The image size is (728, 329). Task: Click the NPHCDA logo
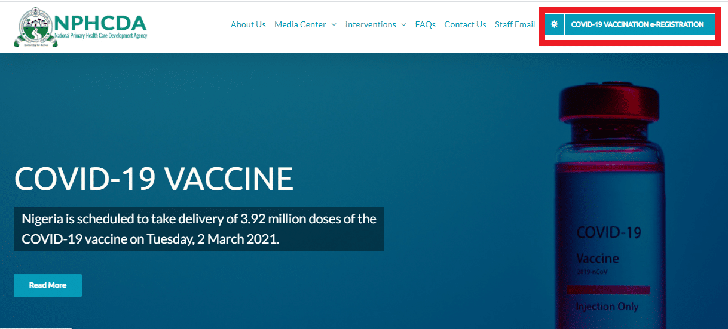[x=80, y=26]
